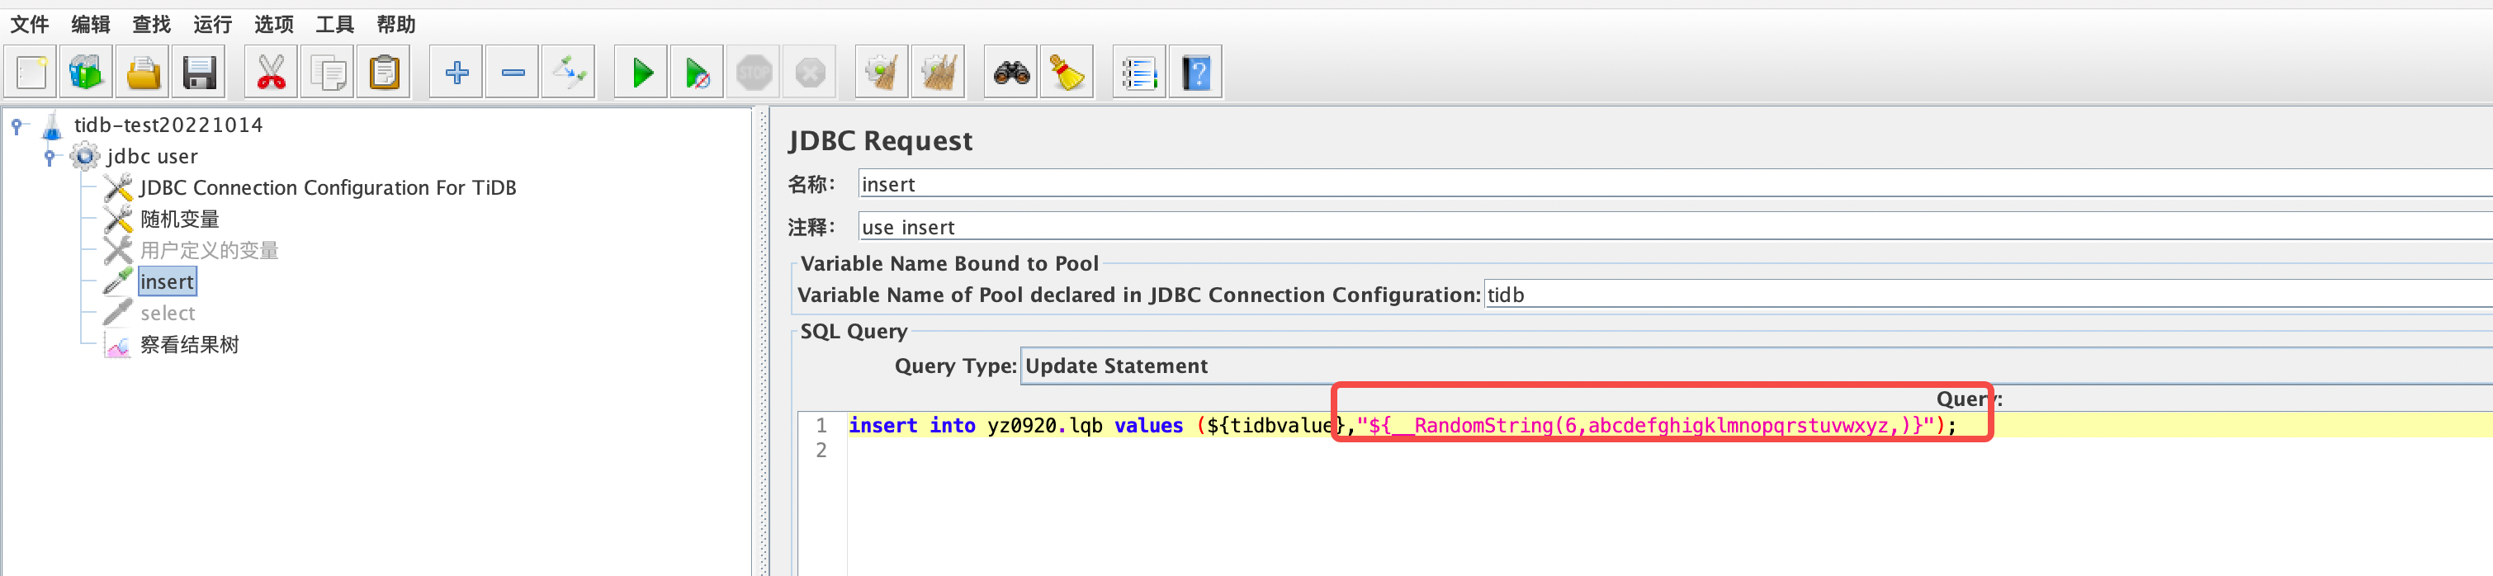
Task: Click the Cut scissors icon
Action: (271, 72)
